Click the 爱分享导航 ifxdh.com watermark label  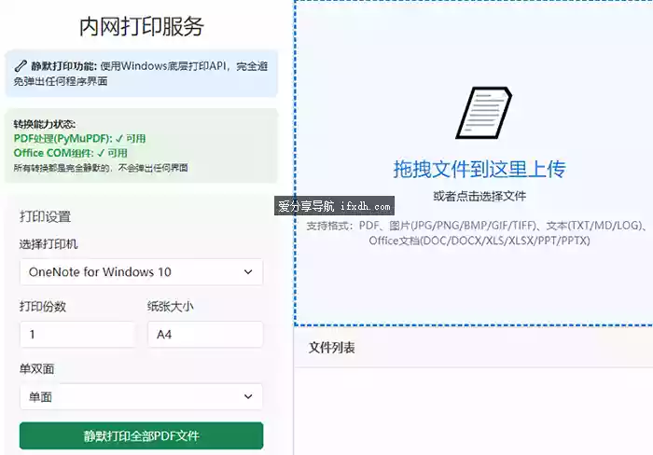tap(335, 206)
